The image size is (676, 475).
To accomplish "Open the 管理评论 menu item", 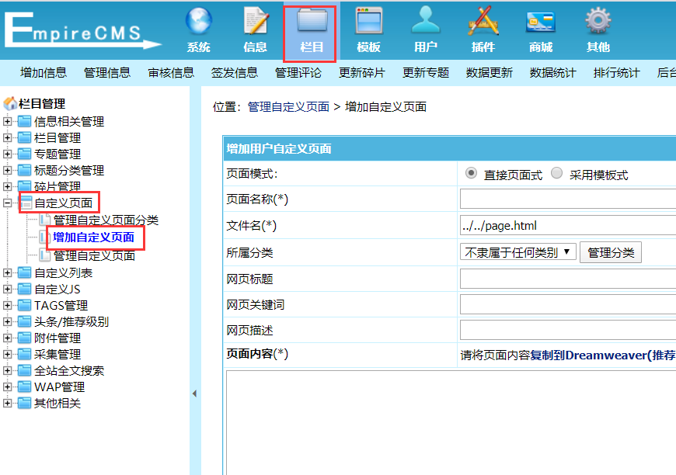I will pos(298,73).
